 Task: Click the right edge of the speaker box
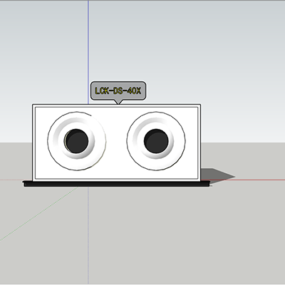pos(199,142)
